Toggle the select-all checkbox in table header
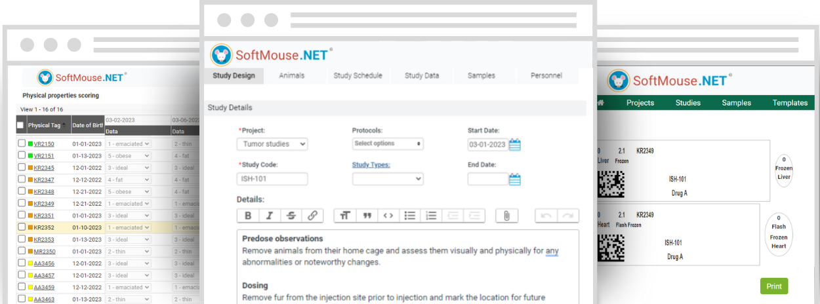This screenshot has height=304, width=820. pos(20,125)
